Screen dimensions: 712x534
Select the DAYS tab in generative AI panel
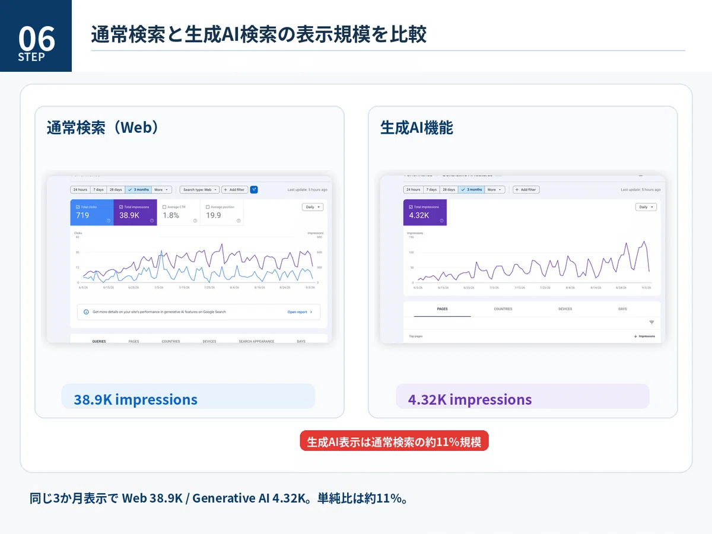tap(622, 309)
